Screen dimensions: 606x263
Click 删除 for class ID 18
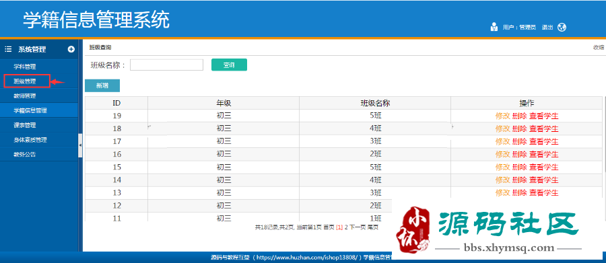(519, 128)
